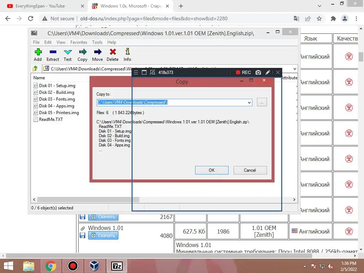This screenshot has width=364, height=273.
Task: Click the Chrome URL address bar
Action: 154,18
